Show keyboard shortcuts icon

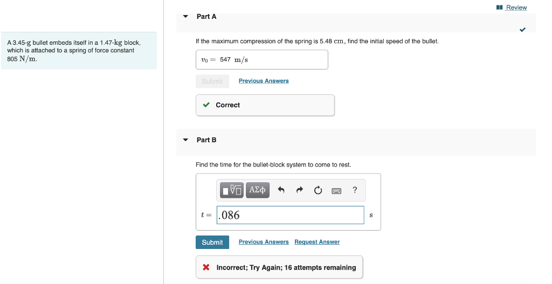pos(336,191)
